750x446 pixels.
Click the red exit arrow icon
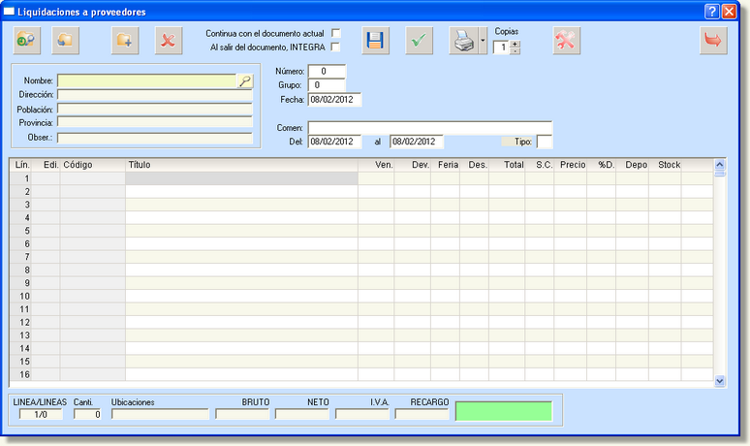point(714,41)
